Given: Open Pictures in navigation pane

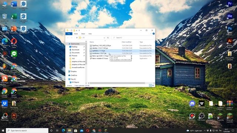Looking at the screenshot, I should pos(74,56).
